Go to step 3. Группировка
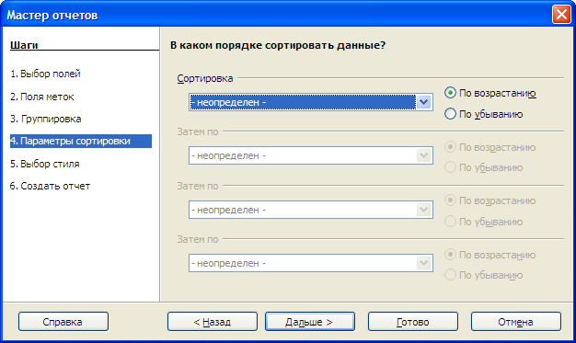 pyautogui.click(x=46, y=119)
